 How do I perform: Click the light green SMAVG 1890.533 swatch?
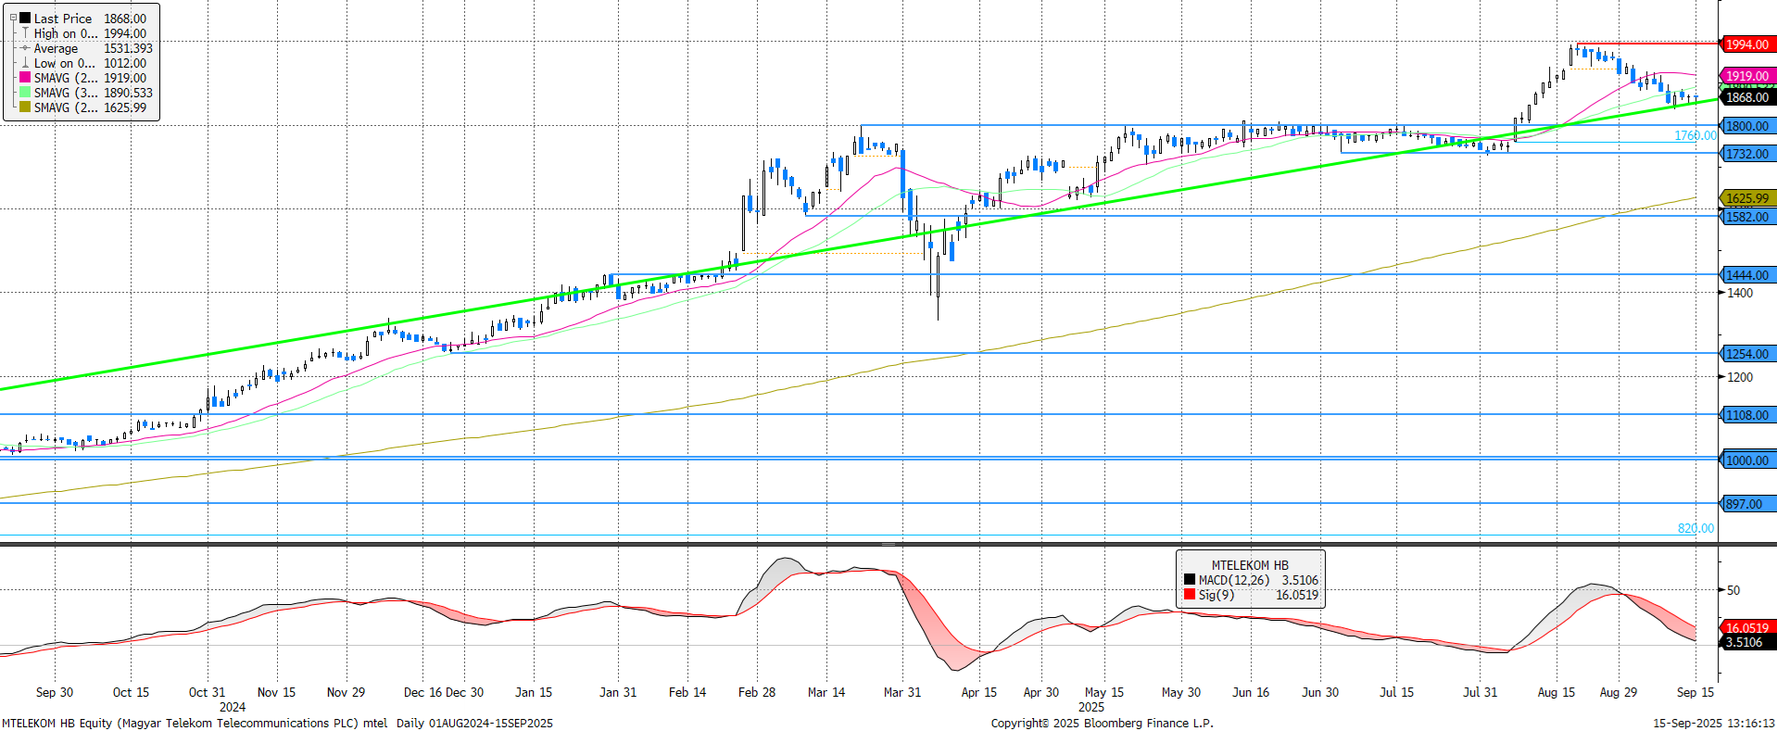(25, 93)
